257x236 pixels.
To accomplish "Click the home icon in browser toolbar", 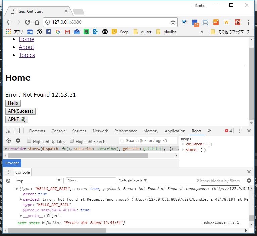I will click(37, 22).
